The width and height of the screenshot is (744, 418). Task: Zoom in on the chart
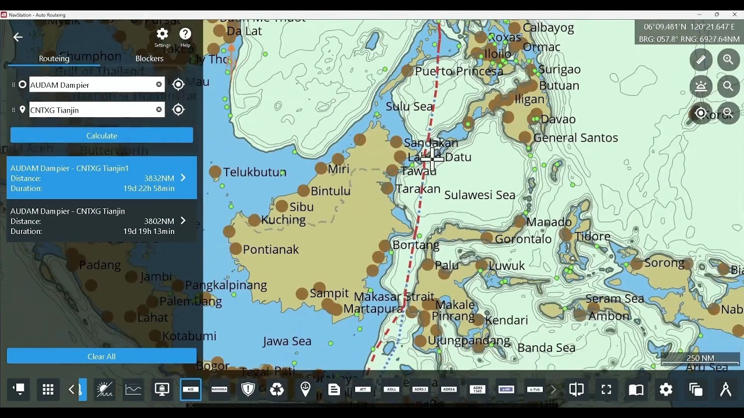tap(728, 60)
